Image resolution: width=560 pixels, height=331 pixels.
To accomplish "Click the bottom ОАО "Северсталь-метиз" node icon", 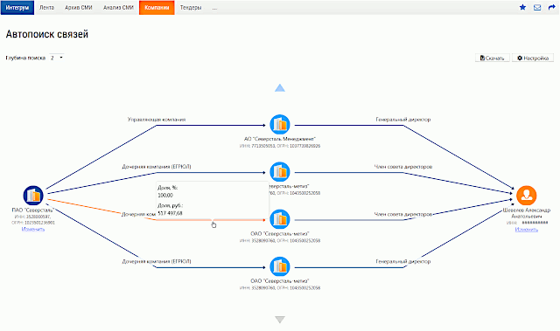I will click(x=280, y=266).
